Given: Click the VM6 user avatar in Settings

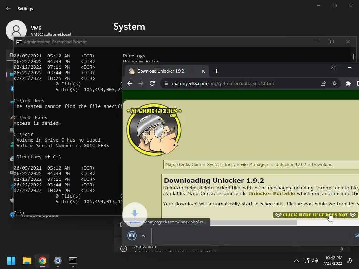Looking at the screenshot, I should [x=16, y=30].
